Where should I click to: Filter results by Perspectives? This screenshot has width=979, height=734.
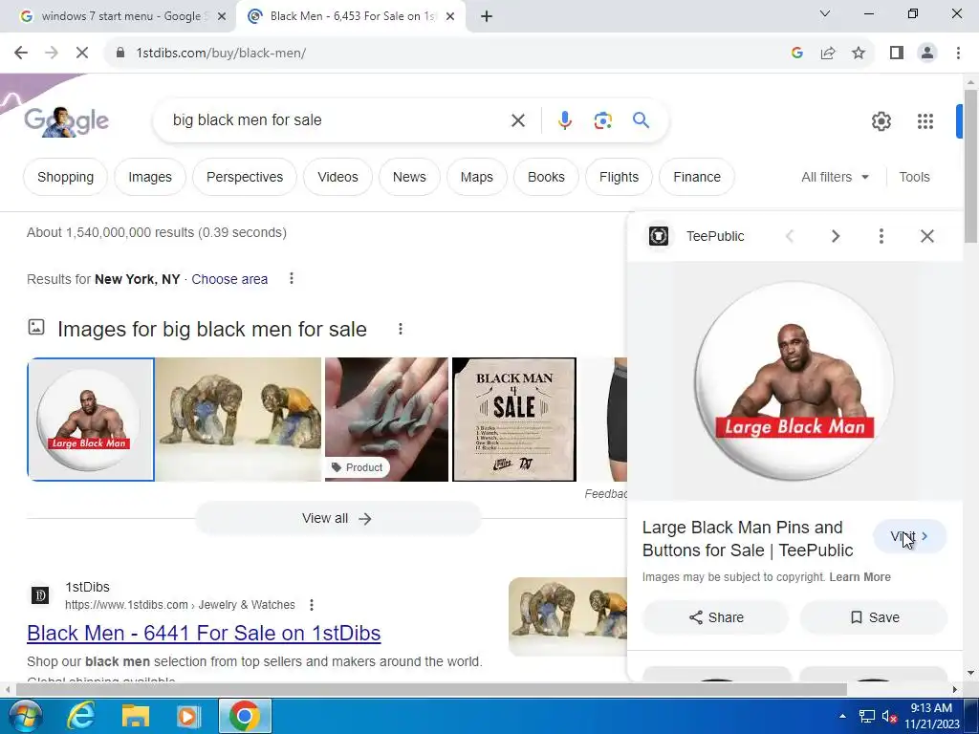click(245, 177)
